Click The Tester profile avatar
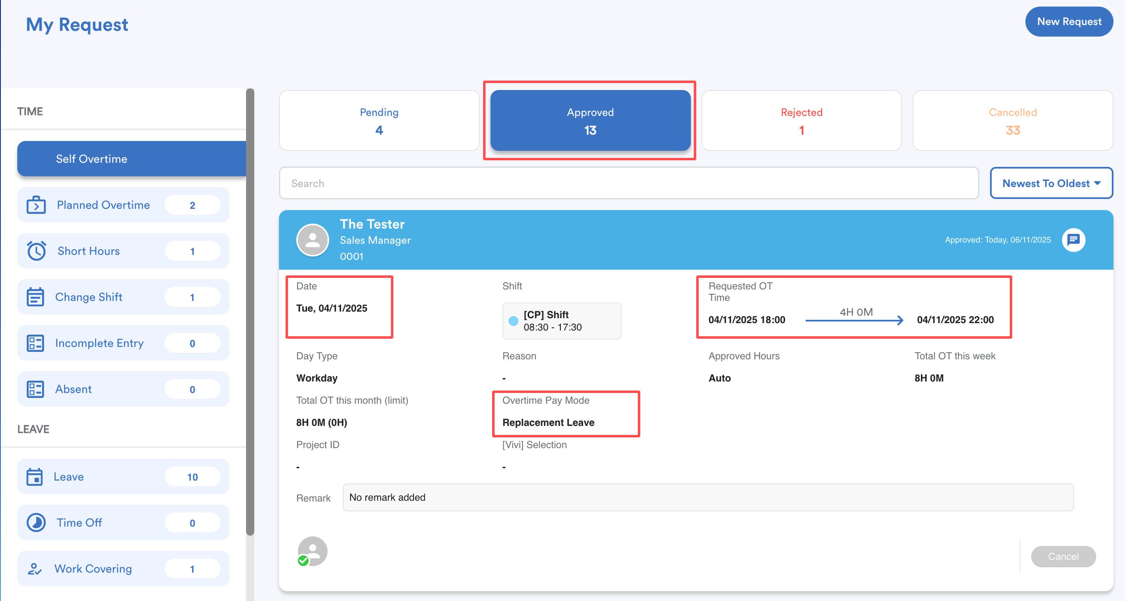1125x601 pixels. (x=312, y=240)
